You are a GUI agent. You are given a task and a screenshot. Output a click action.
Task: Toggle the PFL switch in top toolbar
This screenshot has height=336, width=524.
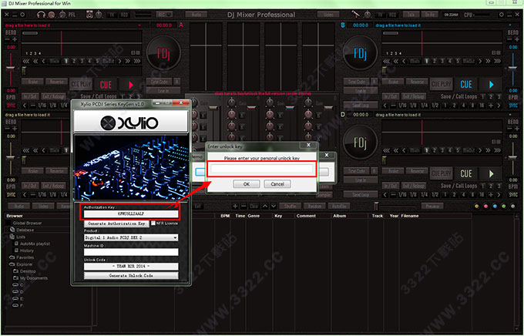pos(72,15)
